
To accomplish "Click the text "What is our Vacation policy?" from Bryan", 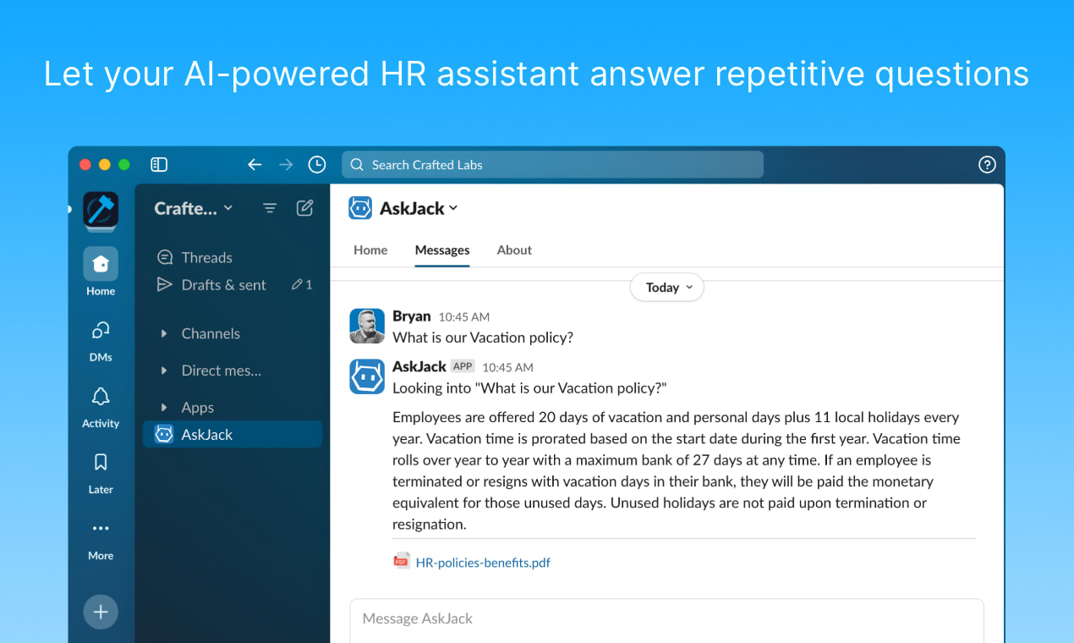I will click(x=483, y=338).
